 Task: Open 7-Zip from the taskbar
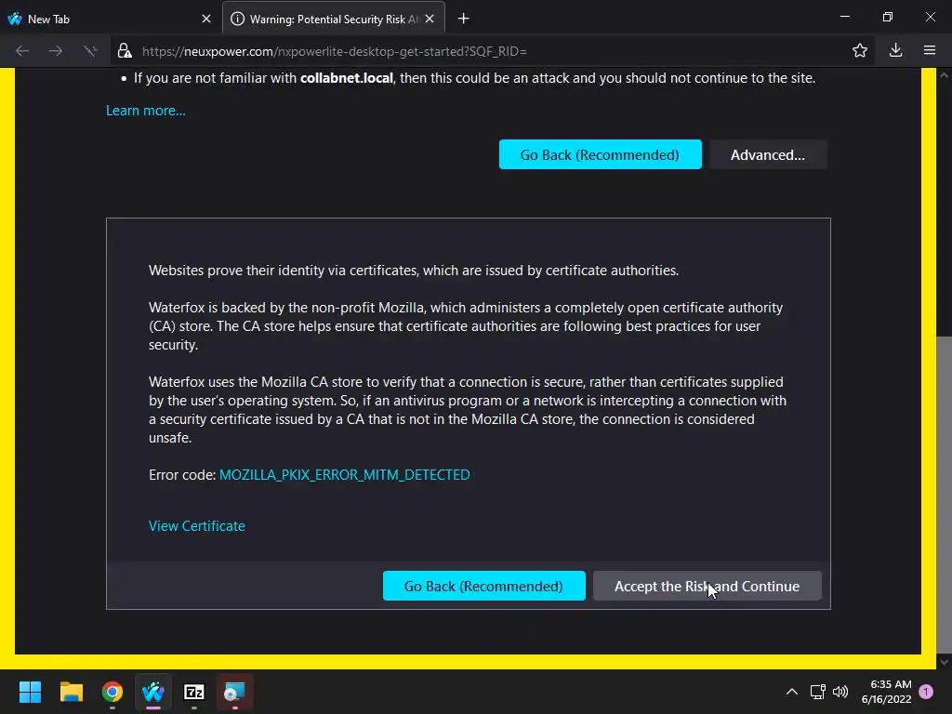[x=194, y=692]
